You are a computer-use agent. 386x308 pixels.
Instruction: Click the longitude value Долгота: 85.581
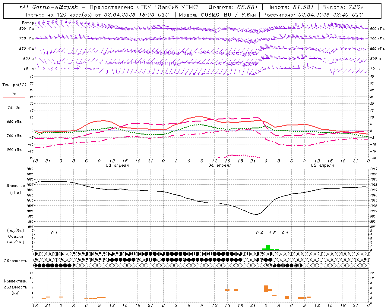(233, 7)
